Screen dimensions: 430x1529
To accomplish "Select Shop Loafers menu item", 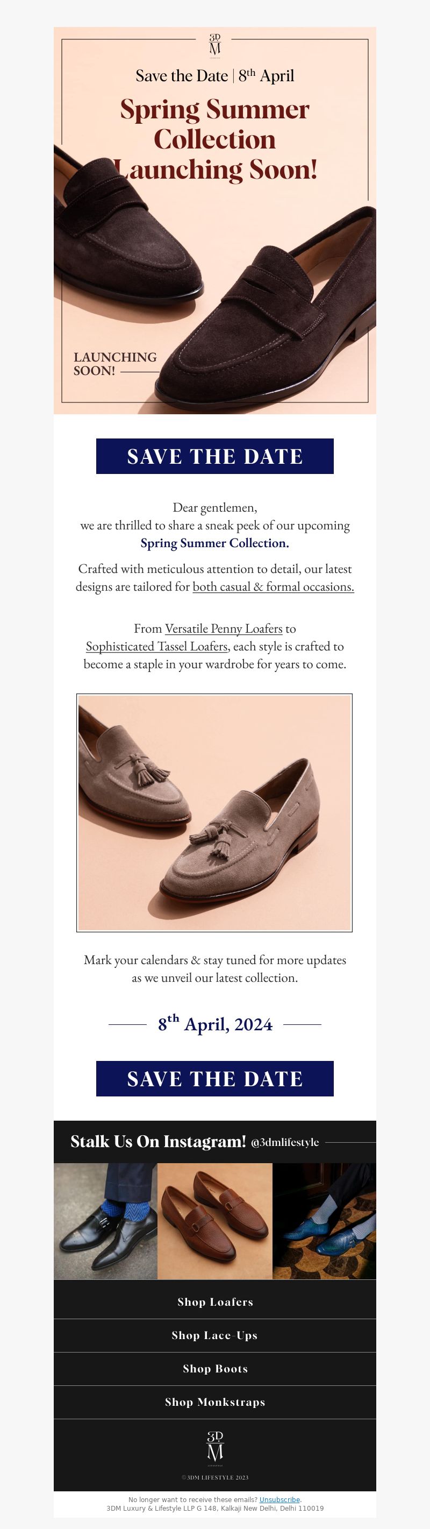I will [x=214, y=1301].
